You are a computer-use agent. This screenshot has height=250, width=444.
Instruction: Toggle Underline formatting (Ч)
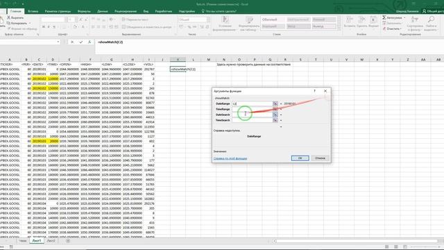click(x=54, y=27)
